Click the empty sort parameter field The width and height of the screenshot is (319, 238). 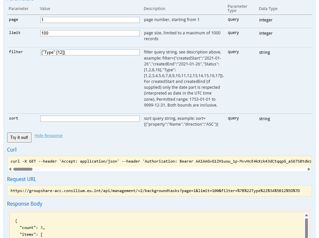tap(89, 118)
